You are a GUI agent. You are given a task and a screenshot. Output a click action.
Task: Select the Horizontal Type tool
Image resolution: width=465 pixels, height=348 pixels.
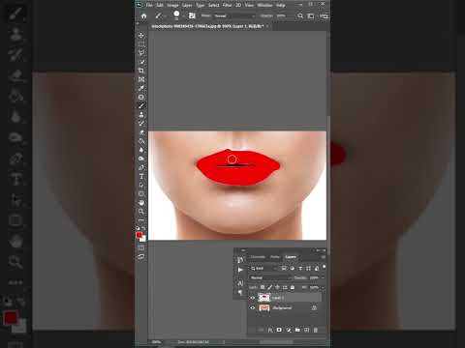pyautogui.click(x=141, y=176)
